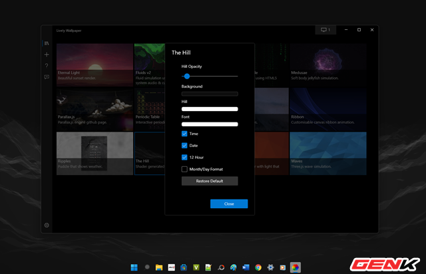The image size is (426, 274).
Task: Open the Paint app in taskbar
Action: coord(234,267)
